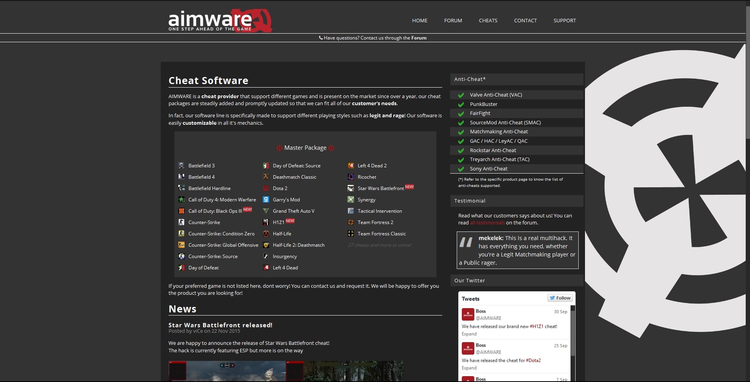Click the Grand Theft Auto V icon
This screenshot has width=750, height=382.
coord(266,211)
